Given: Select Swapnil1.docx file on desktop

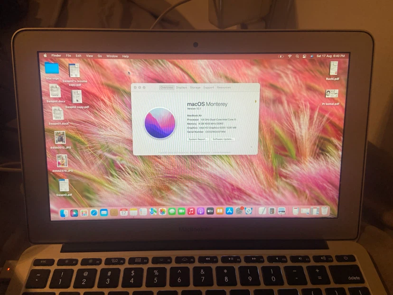Looking at the screenshot, I should click(58, 116).
